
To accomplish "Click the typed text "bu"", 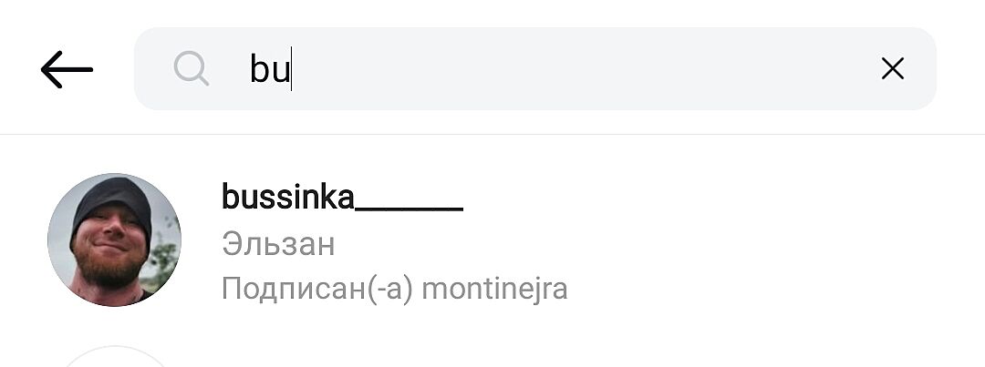I will coord(268,69).
